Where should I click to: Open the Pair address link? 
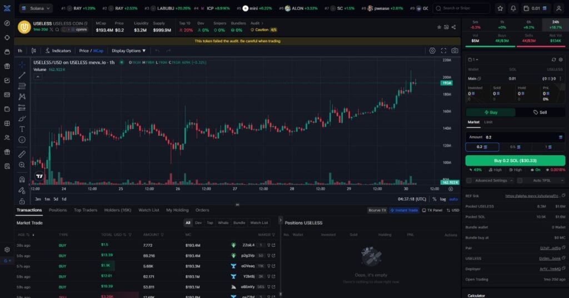[x=550, y=248]
